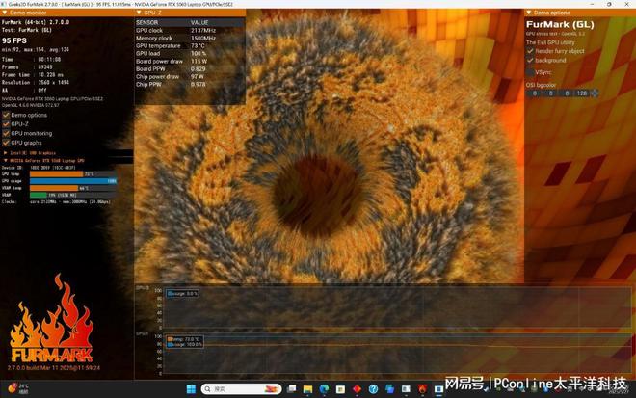Collapse the Demo monitor panel header arrow

[x=5, y=13]
